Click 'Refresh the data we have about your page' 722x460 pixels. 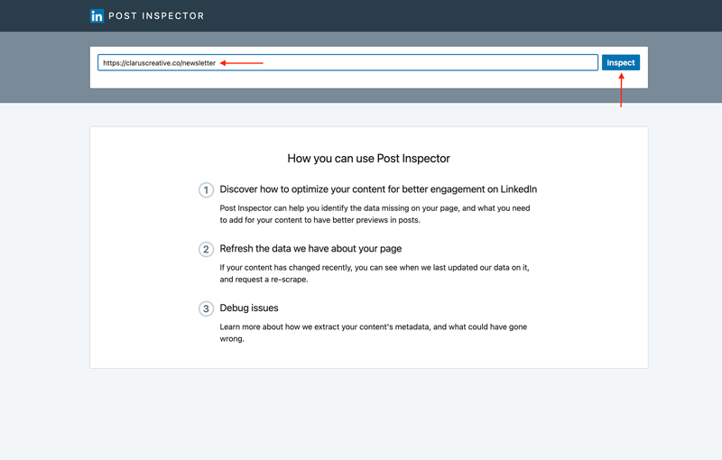310,248
